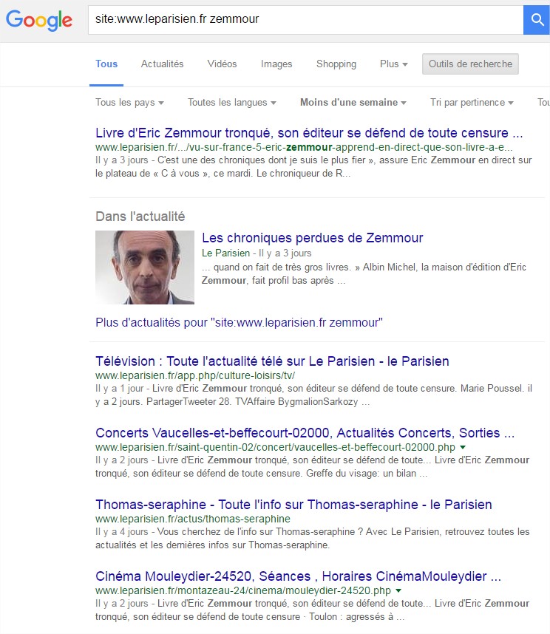Toggle the Outils de recherche button
The width and height of the screenshot is (550, 634).
coord(470,64)
